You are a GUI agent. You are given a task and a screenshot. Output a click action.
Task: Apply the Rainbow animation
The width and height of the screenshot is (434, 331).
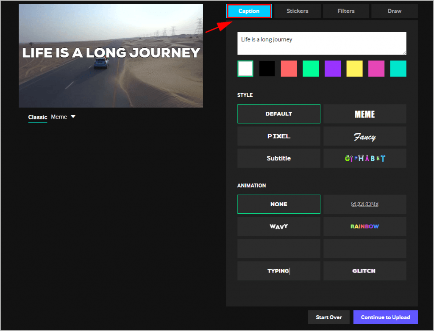click(365, 226)
